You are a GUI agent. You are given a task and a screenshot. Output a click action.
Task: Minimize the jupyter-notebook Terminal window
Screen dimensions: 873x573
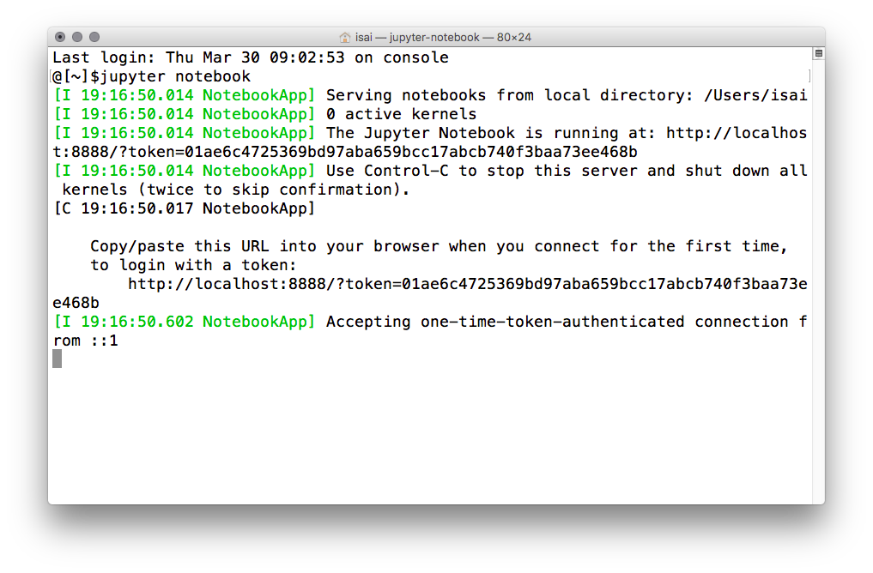(77, 37)
